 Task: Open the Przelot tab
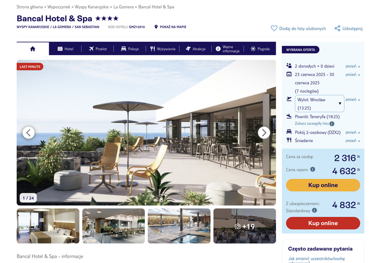pos(98,49)
